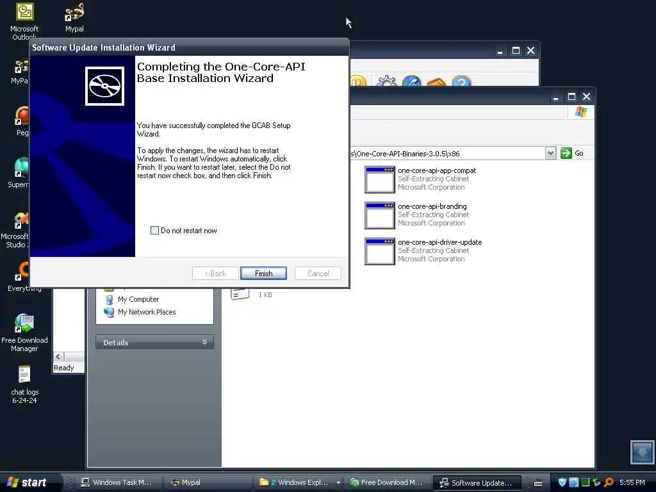This screenshot has width=656, height=492.
Task: Click the one-core-api-driver-update file name
Action: coord(439,242)
